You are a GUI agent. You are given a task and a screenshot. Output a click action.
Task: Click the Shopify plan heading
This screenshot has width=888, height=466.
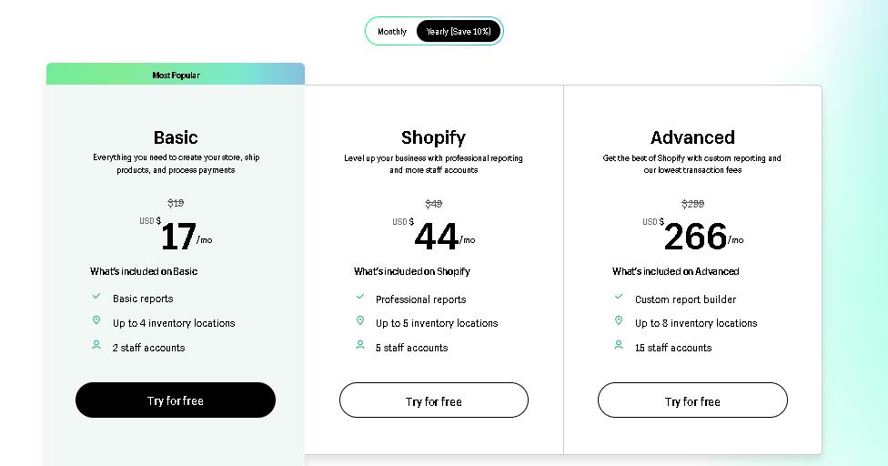(x=434, y=137)
